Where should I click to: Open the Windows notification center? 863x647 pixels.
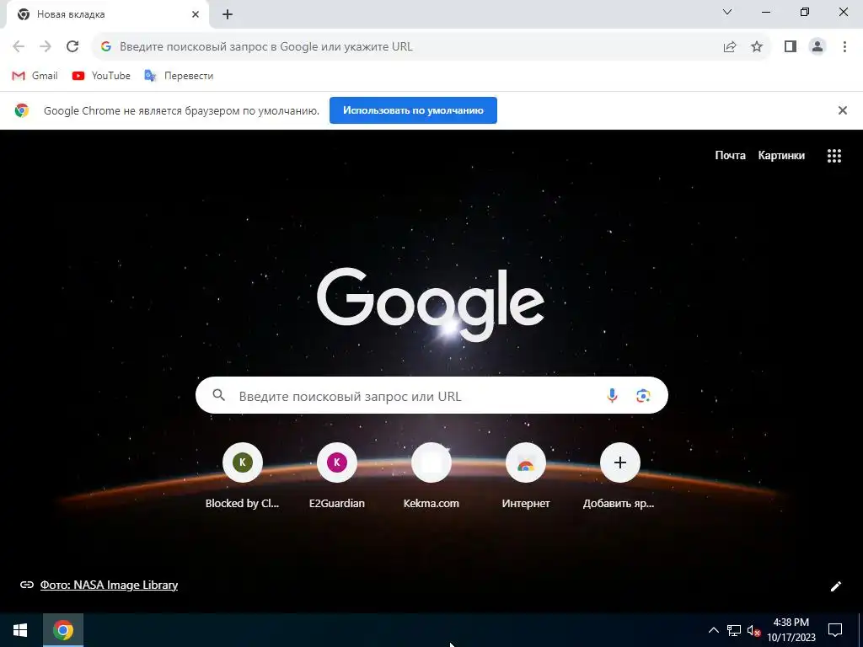[835, 630]
